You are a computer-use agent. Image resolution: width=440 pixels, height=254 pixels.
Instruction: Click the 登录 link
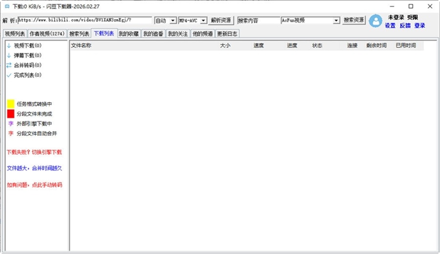(x=419, y=25)
